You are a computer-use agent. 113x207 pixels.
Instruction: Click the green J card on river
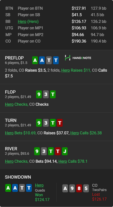pos(65,151)
